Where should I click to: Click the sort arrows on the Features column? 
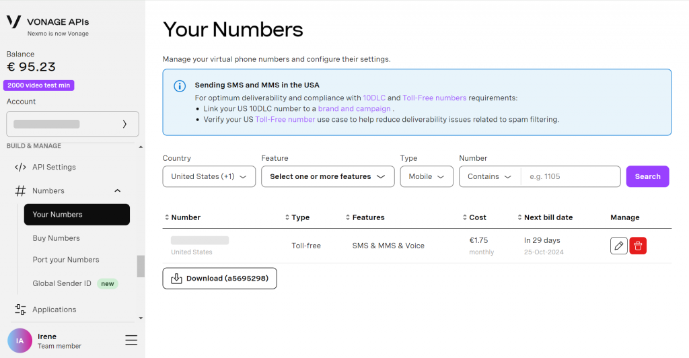click(x=348, y=217)
